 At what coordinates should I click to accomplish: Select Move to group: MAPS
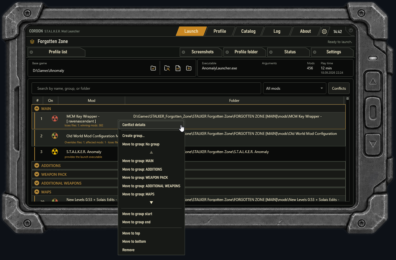click(x=151, y=194)
